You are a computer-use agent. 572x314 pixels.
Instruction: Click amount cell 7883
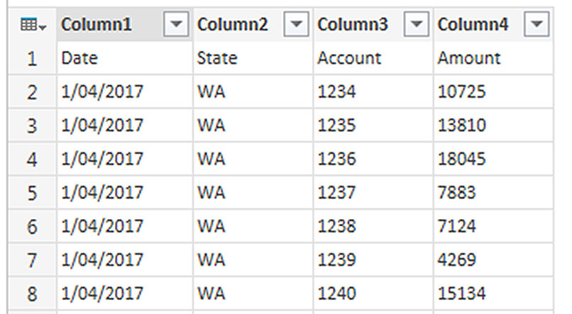493,193
